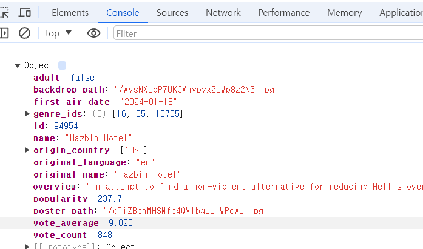
Task: Go to the Network tab
Action: pos(223,12)
